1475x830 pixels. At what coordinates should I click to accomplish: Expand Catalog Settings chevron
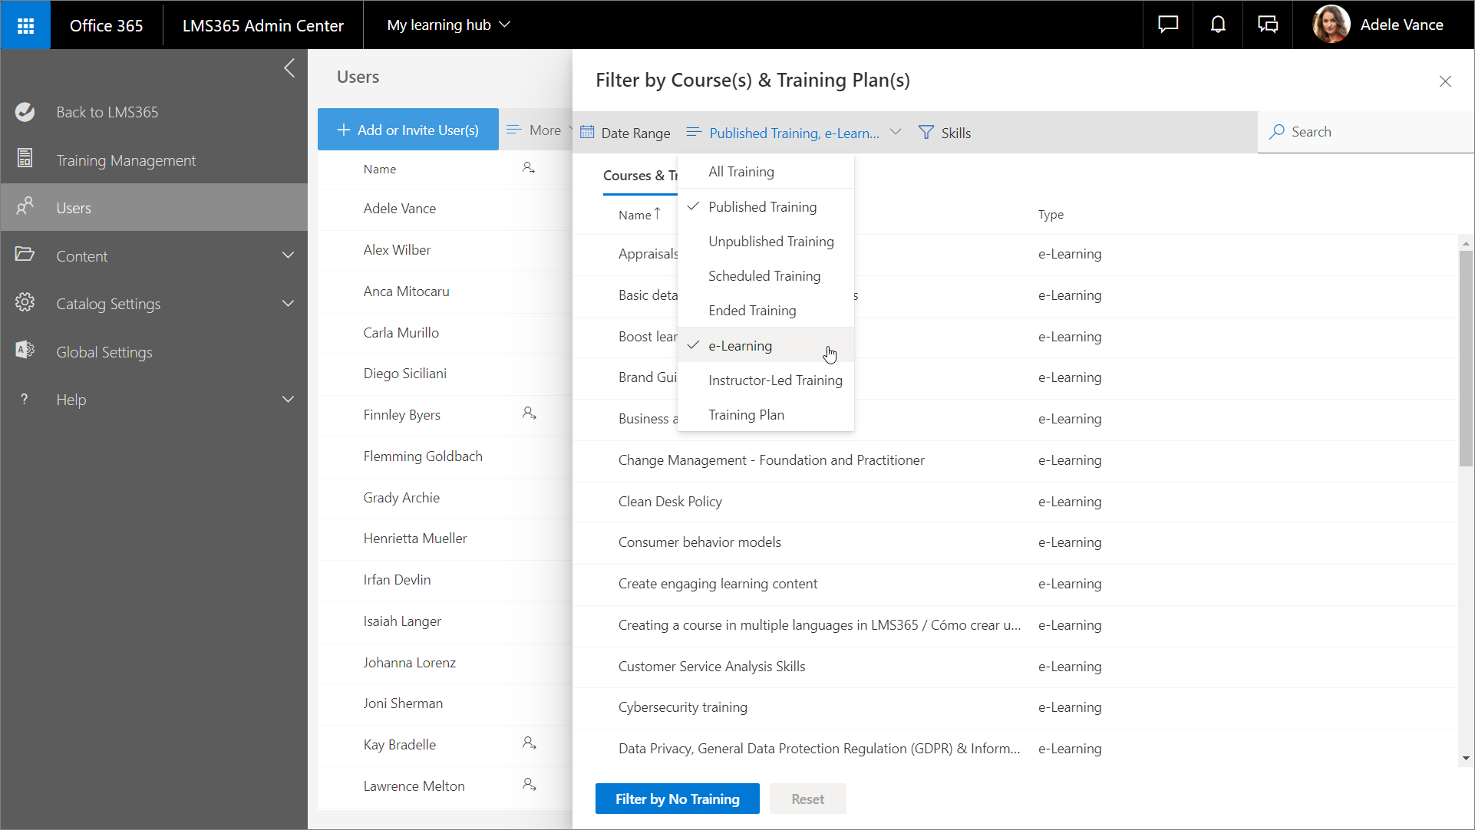point(288,304)
